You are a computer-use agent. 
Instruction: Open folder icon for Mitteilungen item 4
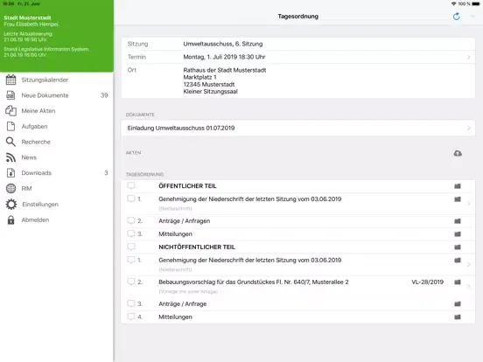pos(458,317)
